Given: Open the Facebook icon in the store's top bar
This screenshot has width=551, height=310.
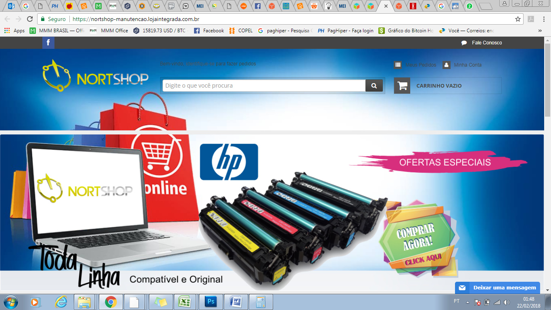Looking at the screenshot, I should [48, 42].
